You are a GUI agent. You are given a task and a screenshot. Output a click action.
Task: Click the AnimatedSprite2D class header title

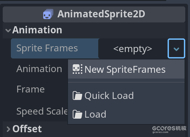101,14
